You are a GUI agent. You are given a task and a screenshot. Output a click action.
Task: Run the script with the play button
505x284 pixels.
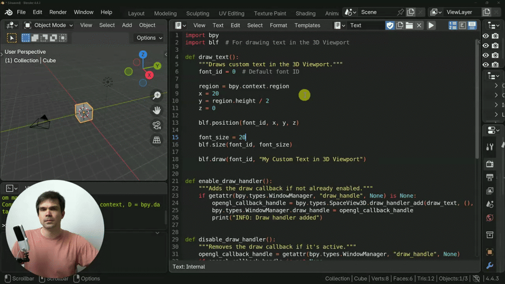tap(431, 25)
